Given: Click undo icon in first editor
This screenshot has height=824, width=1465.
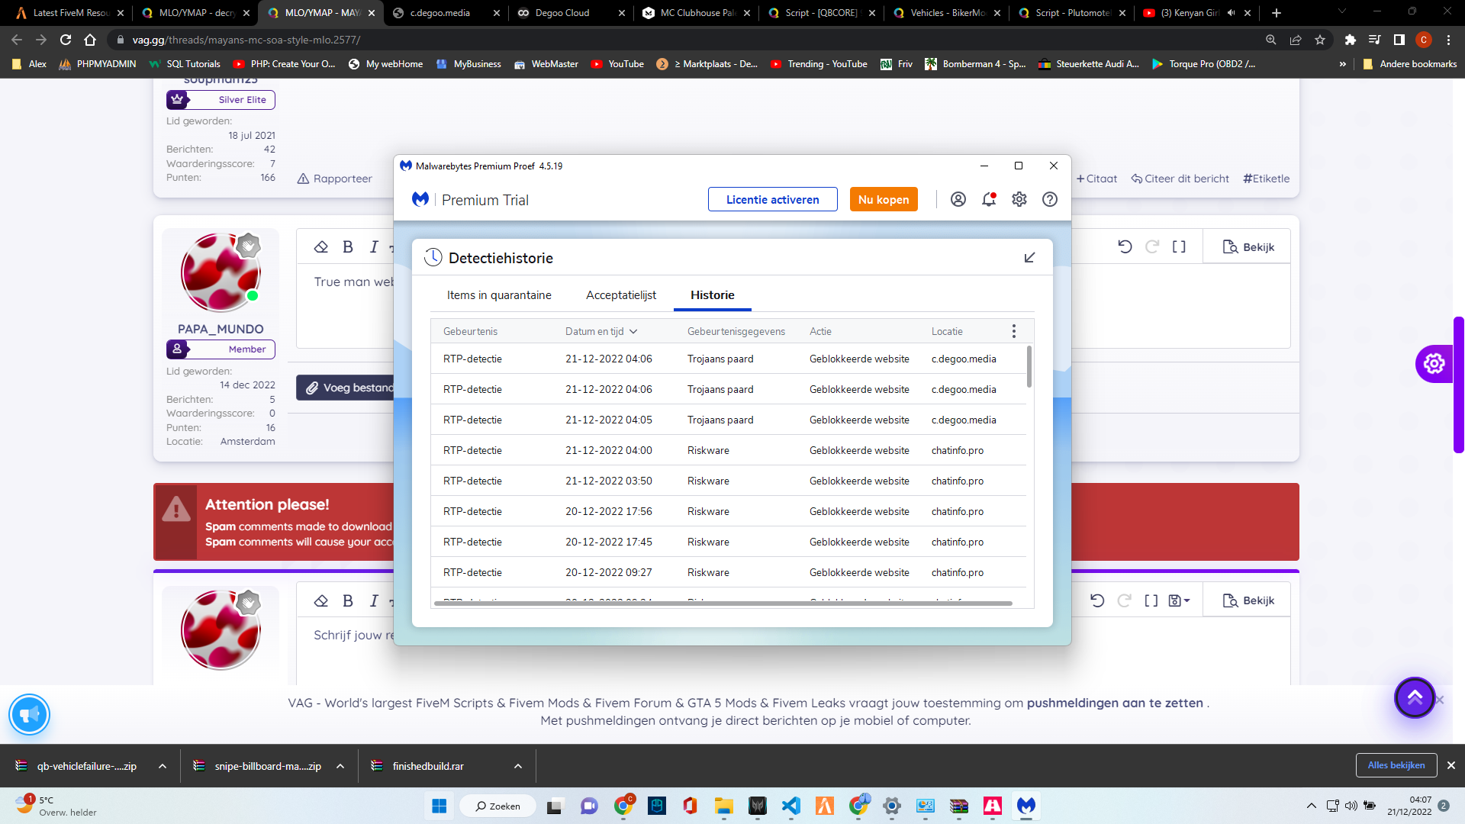Looking at the screenshot, I should point(1125,246).
